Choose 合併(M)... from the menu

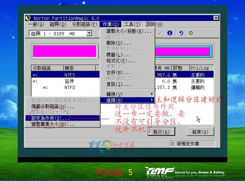coord(127,72)
